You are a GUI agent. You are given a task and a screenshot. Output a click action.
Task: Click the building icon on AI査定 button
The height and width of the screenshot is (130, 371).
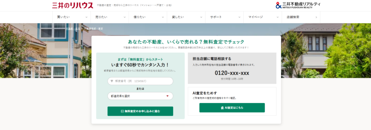pos(222,108)
